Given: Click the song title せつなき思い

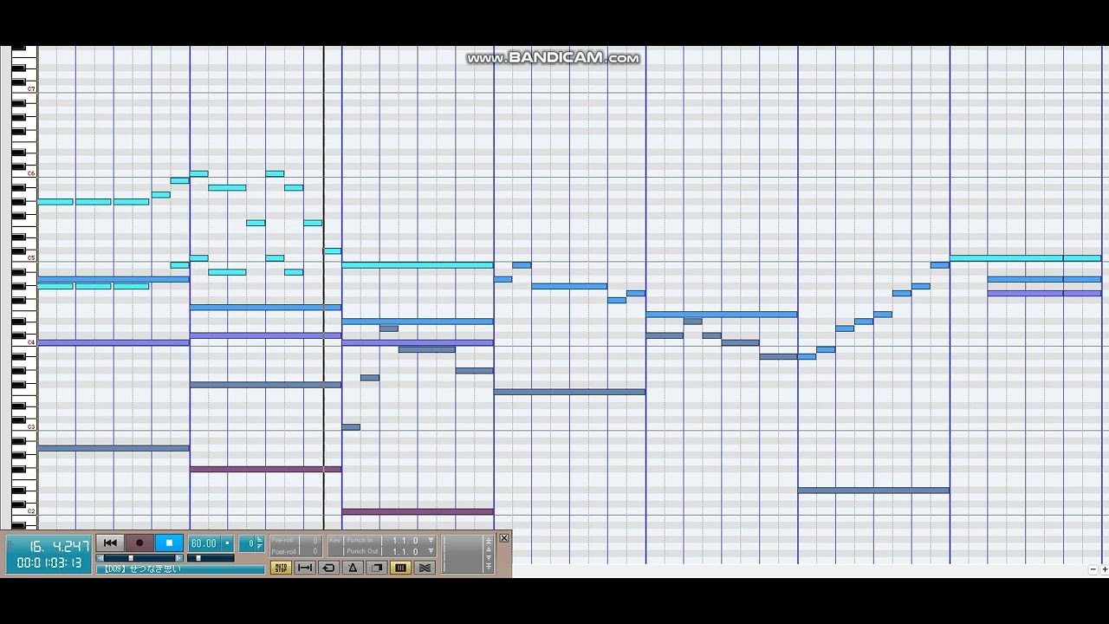Looking at the screenshot, I should point(154,569).
